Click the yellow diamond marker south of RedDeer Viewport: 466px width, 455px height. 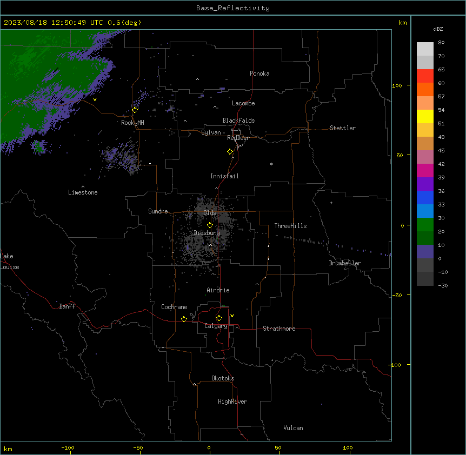pyautogui.click(x=230, y=152)
